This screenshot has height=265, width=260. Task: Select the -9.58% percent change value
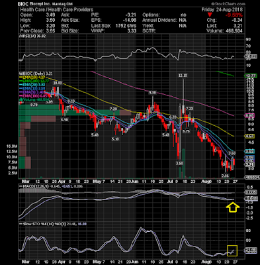(x=234, y=15)
